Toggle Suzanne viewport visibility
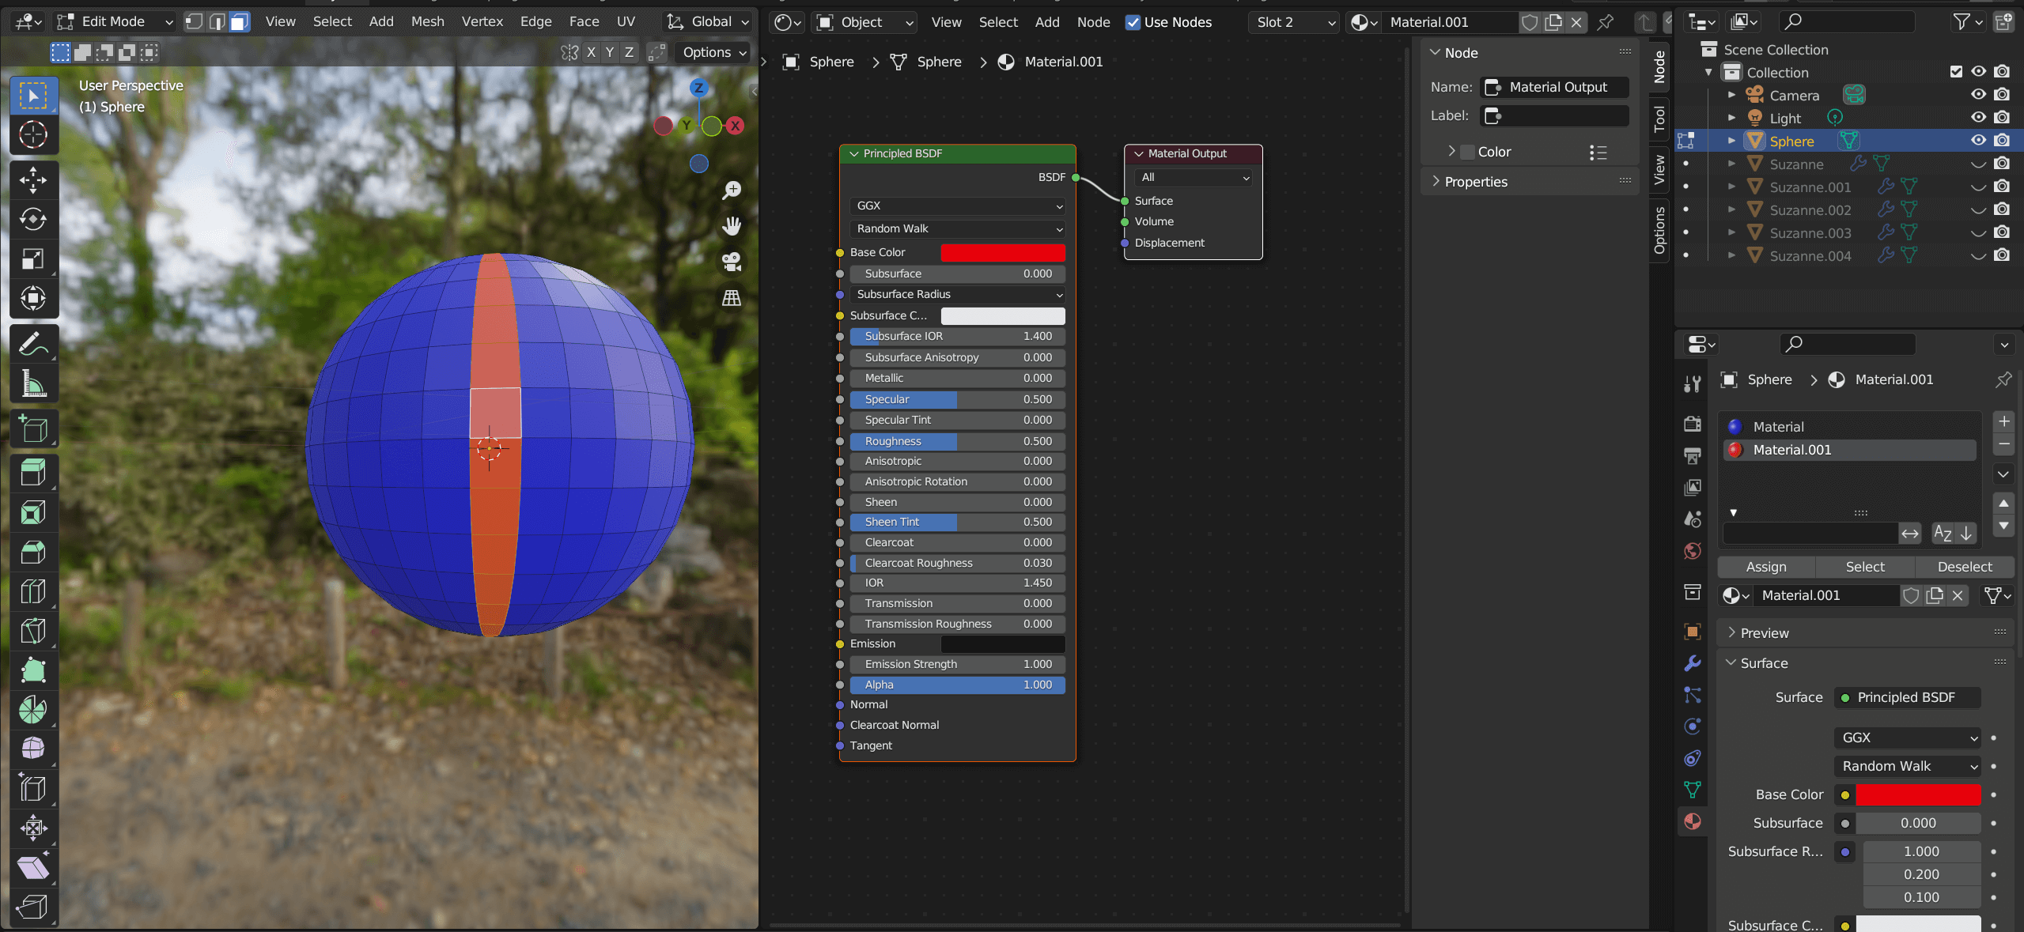 [x=1979, y=164]
